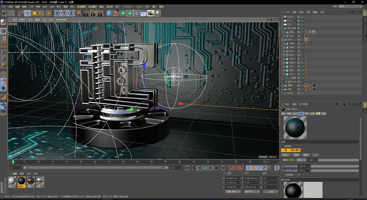Switch to the 颜色 material tab
Image resolution: width=367 pixels, height=200 pixels.
(289, 114)
